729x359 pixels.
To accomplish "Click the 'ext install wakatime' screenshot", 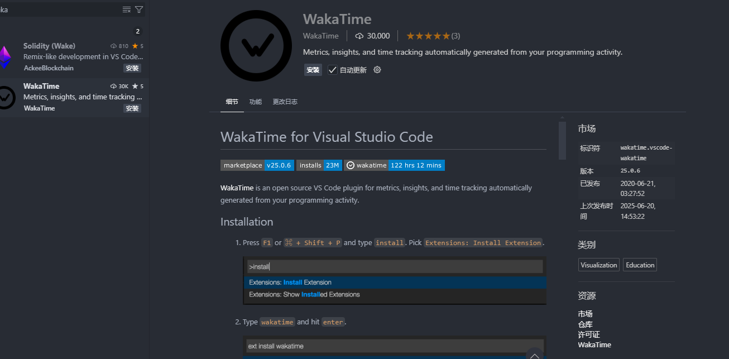I will coord(395,347).
